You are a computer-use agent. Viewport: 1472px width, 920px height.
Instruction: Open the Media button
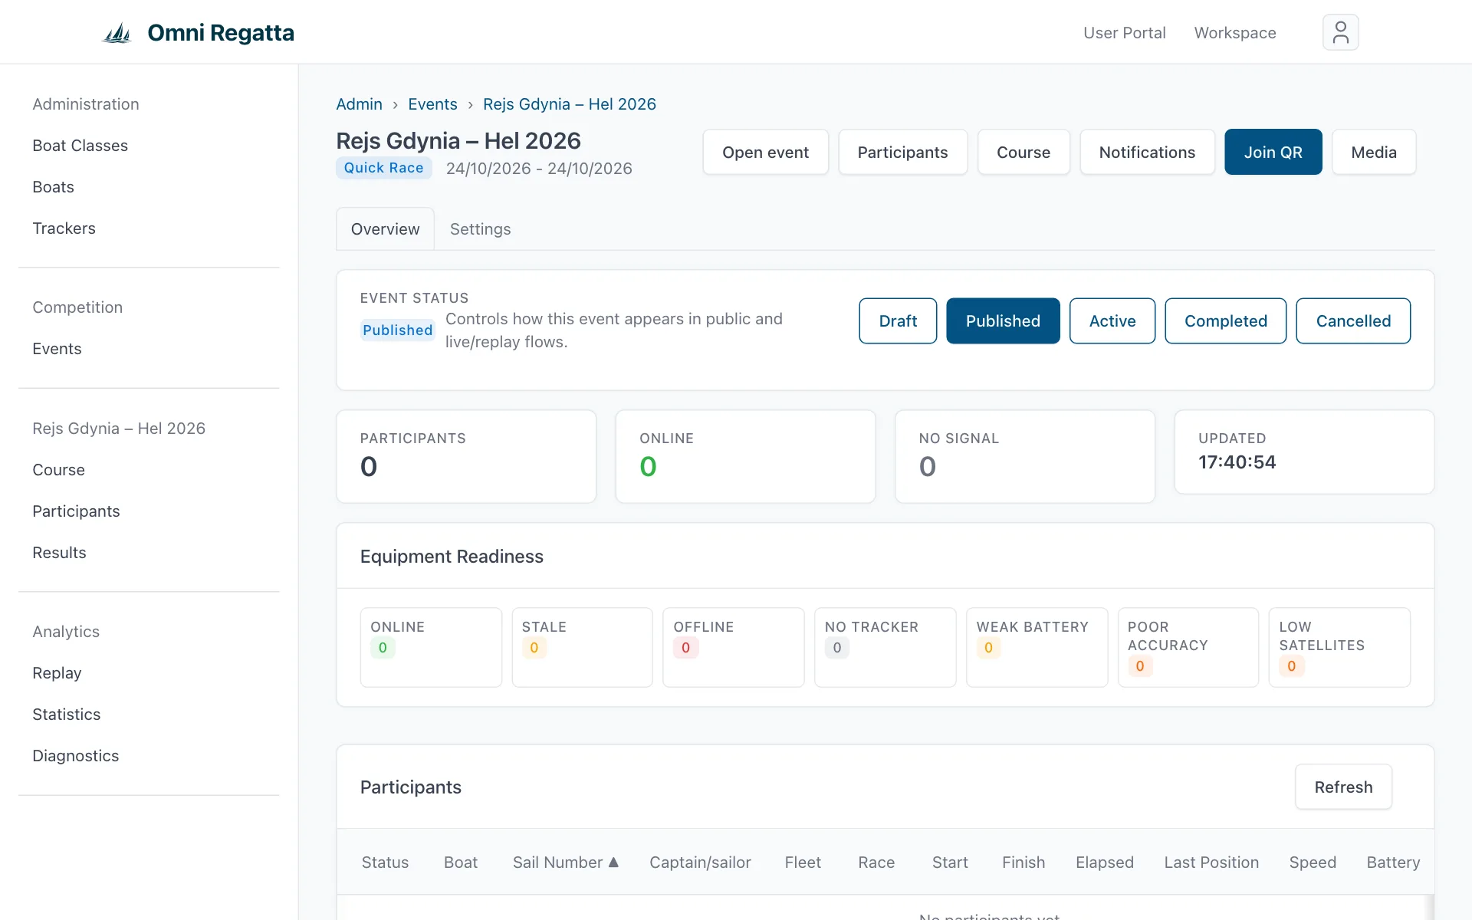point(1373,152)
